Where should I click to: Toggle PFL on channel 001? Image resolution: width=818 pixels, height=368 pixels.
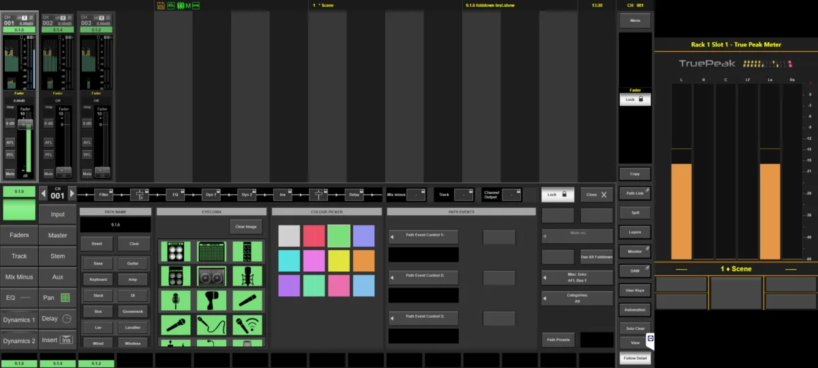point(10,155)
